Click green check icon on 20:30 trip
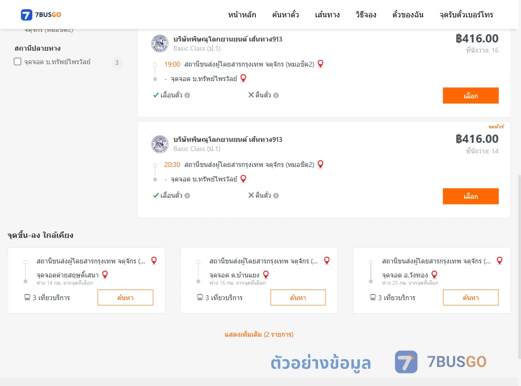Screen dimensions: 521x386 156,195
